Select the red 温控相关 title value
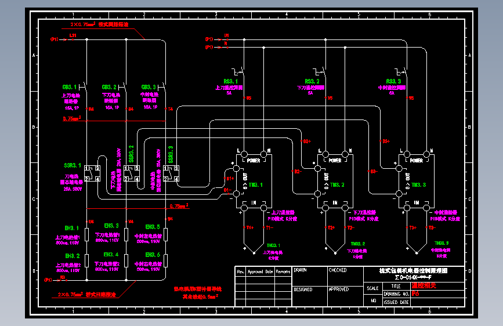Viewport: 503px width, 326px height. [424, 285]
